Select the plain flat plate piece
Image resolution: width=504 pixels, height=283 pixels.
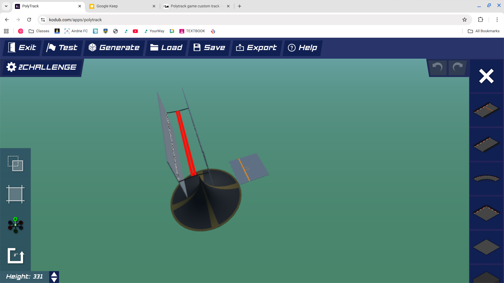tap(486, 247)
